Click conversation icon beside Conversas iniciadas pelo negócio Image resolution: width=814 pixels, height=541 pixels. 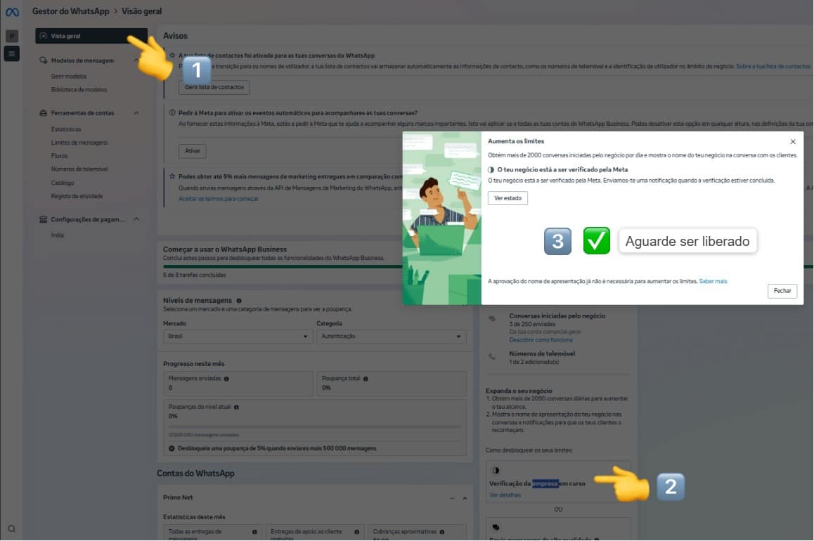(492, 318)
